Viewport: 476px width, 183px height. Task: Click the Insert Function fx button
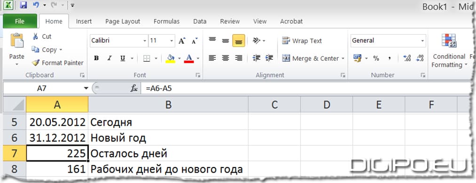[x=134, y=88]
